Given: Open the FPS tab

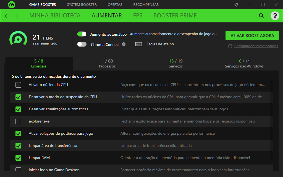Looking at the screenshot, I should point(138,15).
